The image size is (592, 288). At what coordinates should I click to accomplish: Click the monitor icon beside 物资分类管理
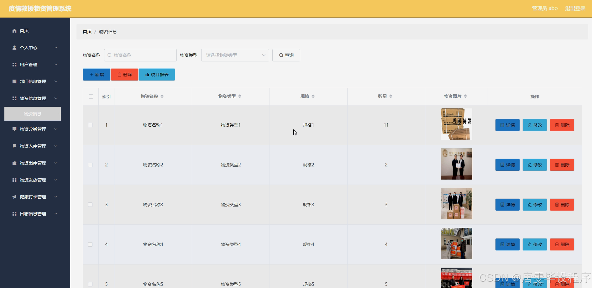tap(14, 129)
